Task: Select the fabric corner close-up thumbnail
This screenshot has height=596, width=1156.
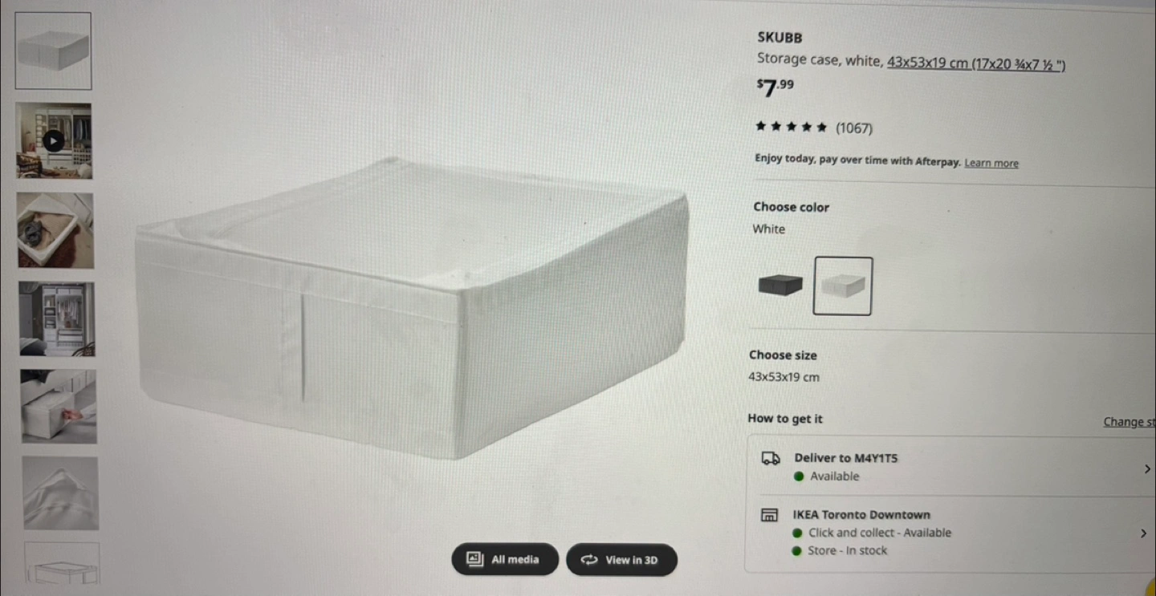Action: pos(61,493)
